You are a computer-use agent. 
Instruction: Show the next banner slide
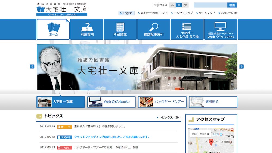pyautogui.click(x=242, y=66)
